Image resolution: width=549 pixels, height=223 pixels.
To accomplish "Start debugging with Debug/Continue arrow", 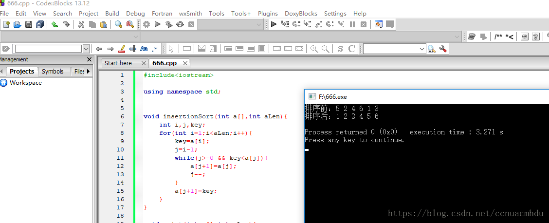I will pyautogui.click(x=274, y=24).
